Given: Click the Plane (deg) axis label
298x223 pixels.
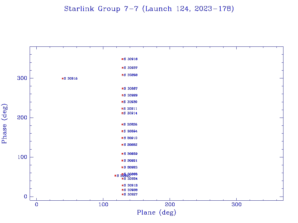Looking at the screenshot, I should click(156, 212).
